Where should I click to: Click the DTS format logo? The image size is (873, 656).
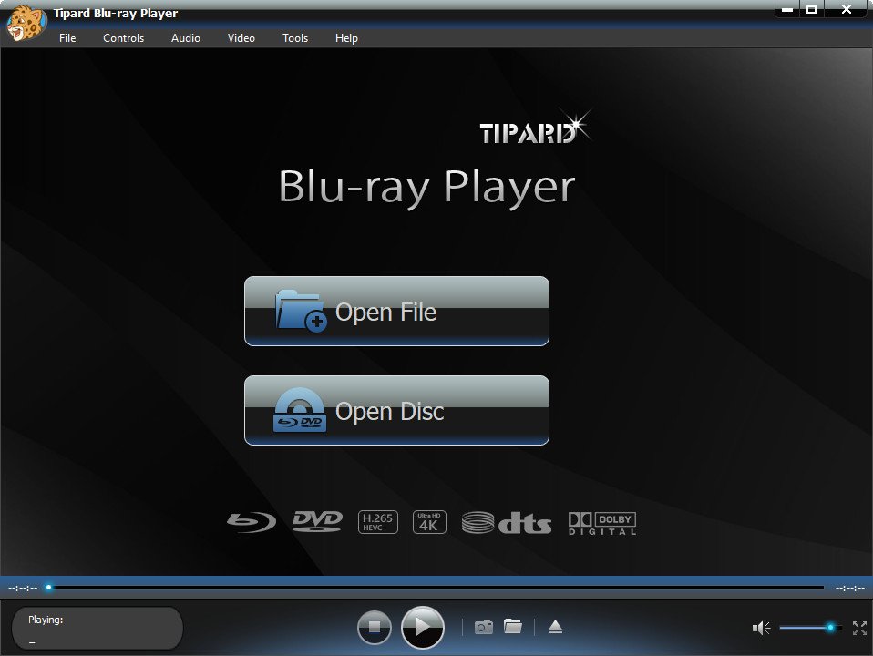click(507, 523)
